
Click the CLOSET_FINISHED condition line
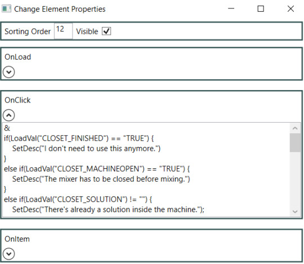tap(79, 138)
